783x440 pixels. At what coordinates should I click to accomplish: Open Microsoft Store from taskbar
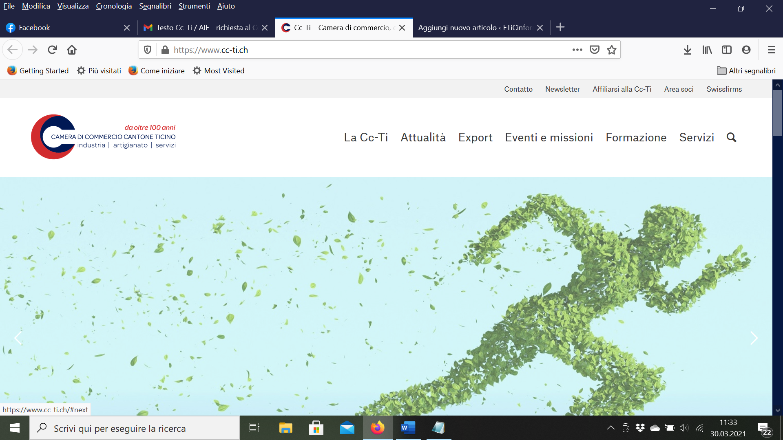[316, 428]
